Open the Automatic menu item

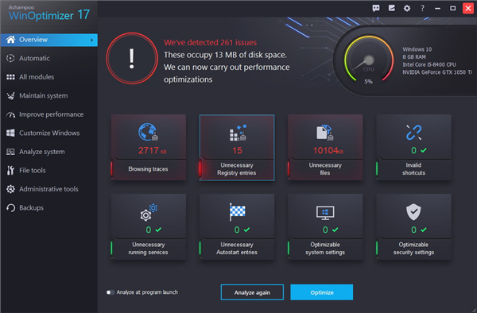pyautogui.click(x=48, y=58)
